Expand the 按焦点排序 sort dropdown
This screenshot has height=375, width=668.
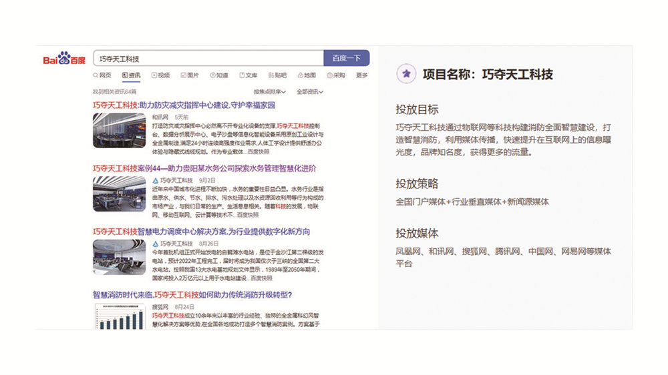click(x=270, y=91)
